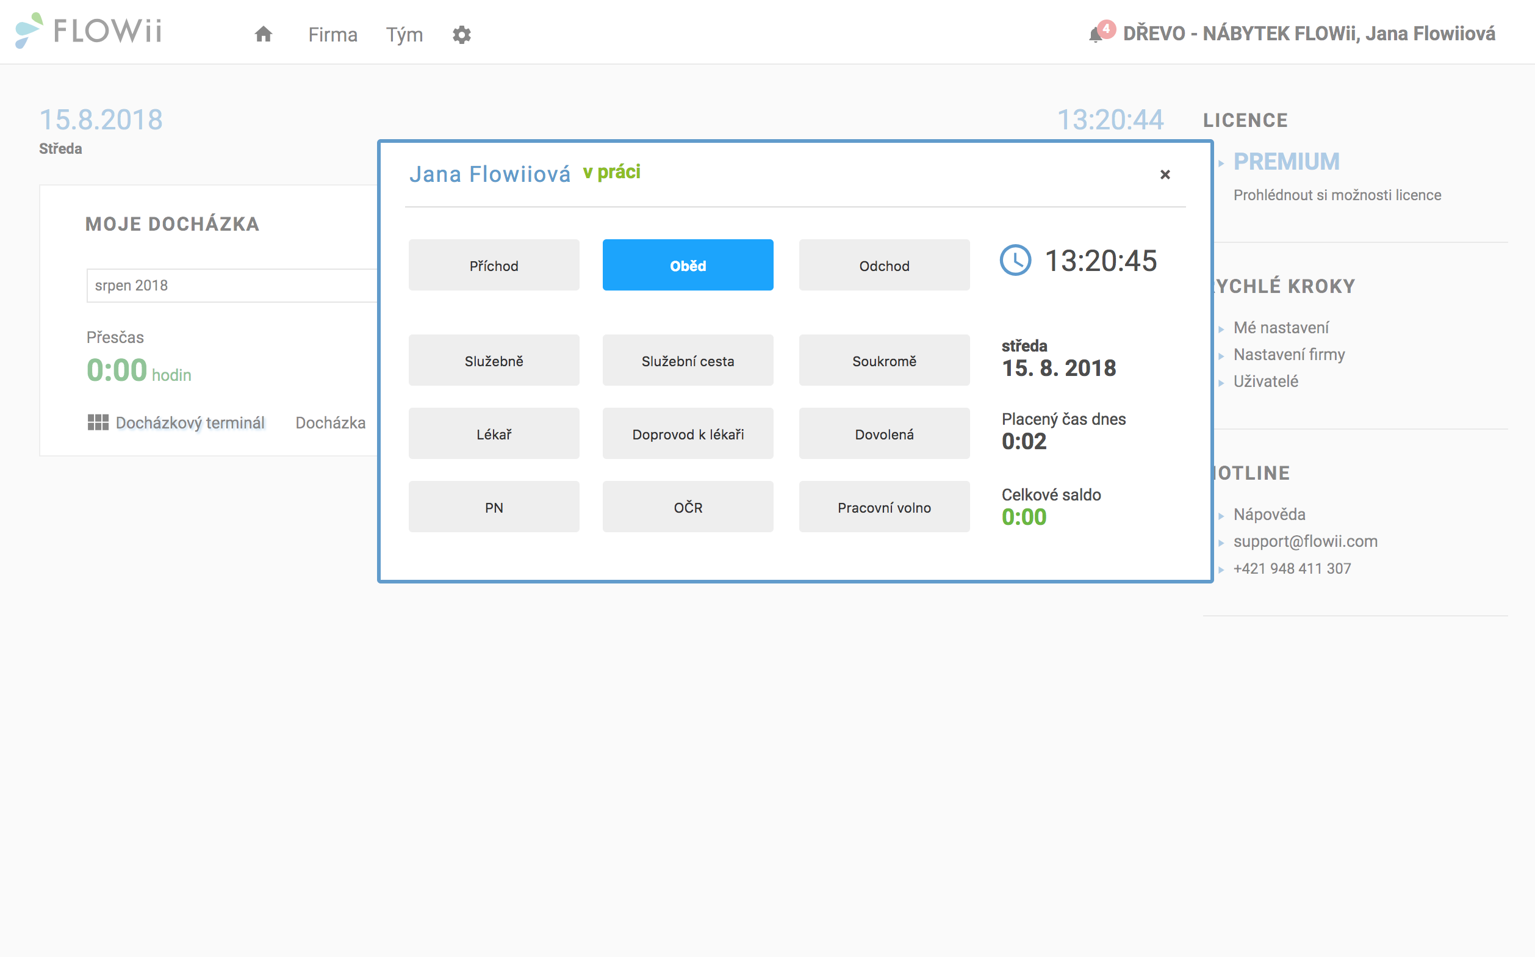
Task: Open the Firma menu
Action: 333,34
